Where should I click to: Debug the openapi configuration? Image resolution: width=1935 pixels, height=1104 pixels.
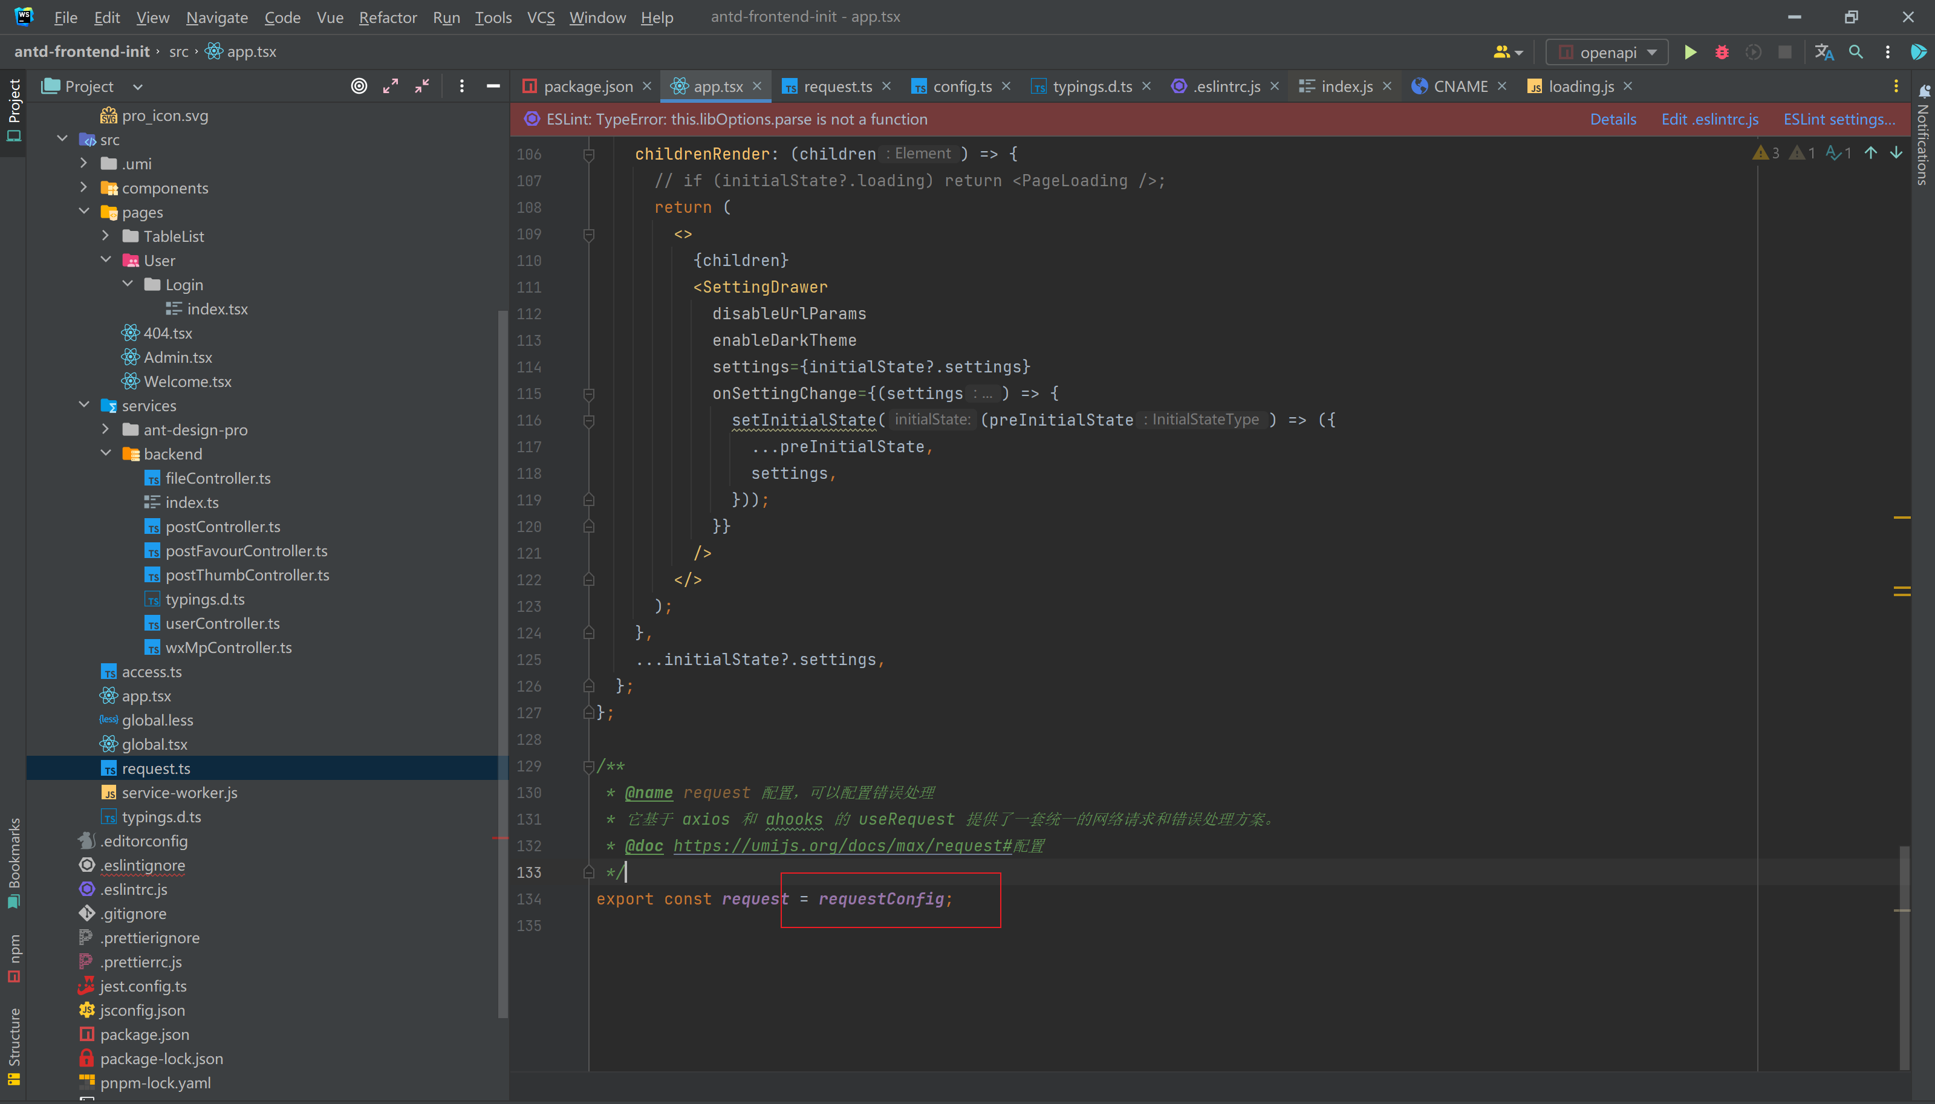[1722, 53]
